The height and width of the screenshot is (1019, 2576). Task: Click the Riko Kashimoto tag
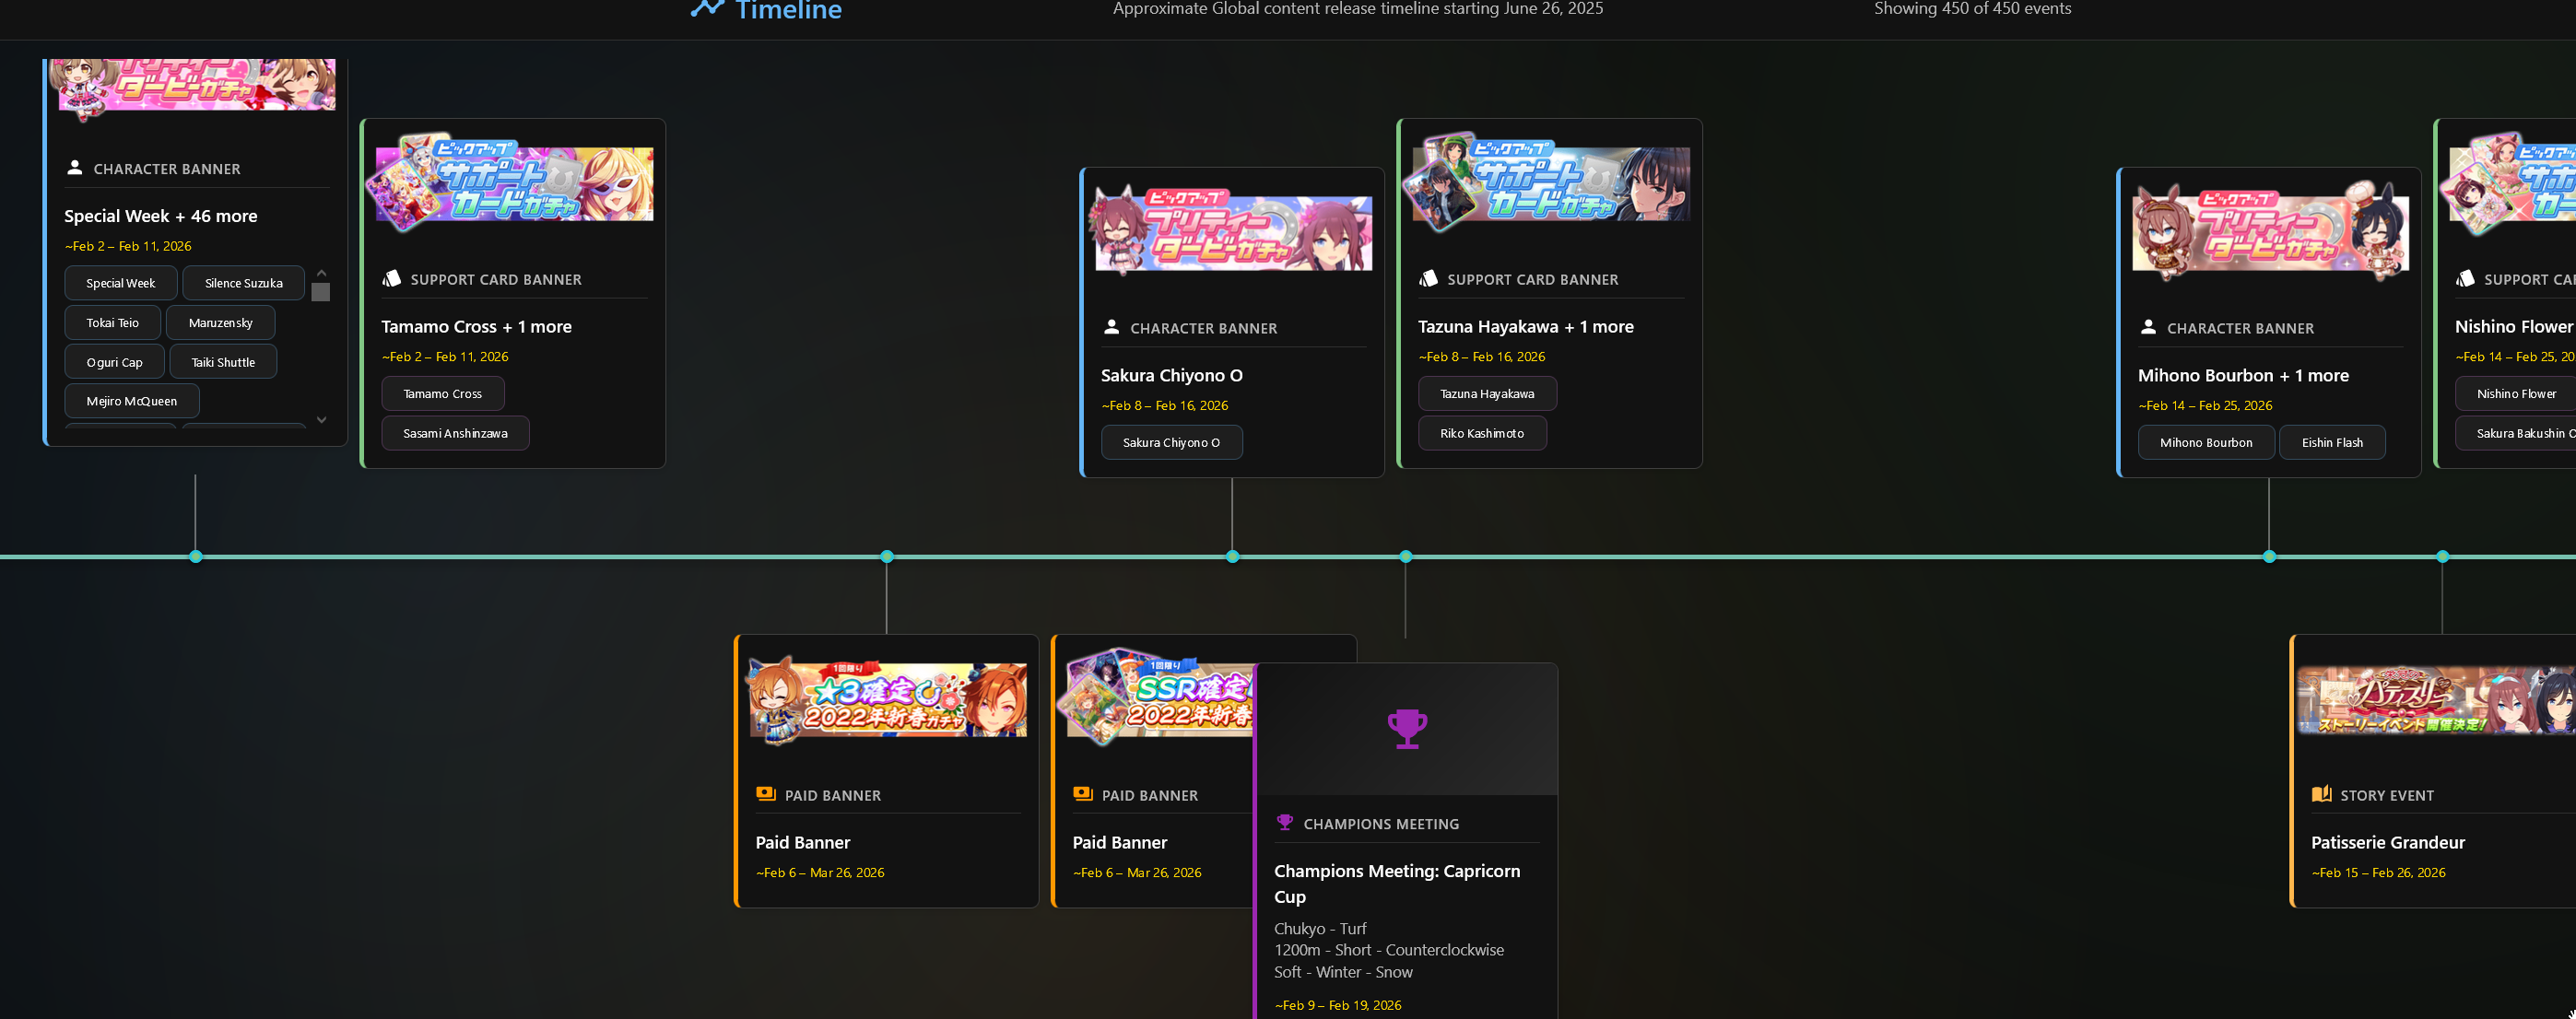(x=1481, y=433)
